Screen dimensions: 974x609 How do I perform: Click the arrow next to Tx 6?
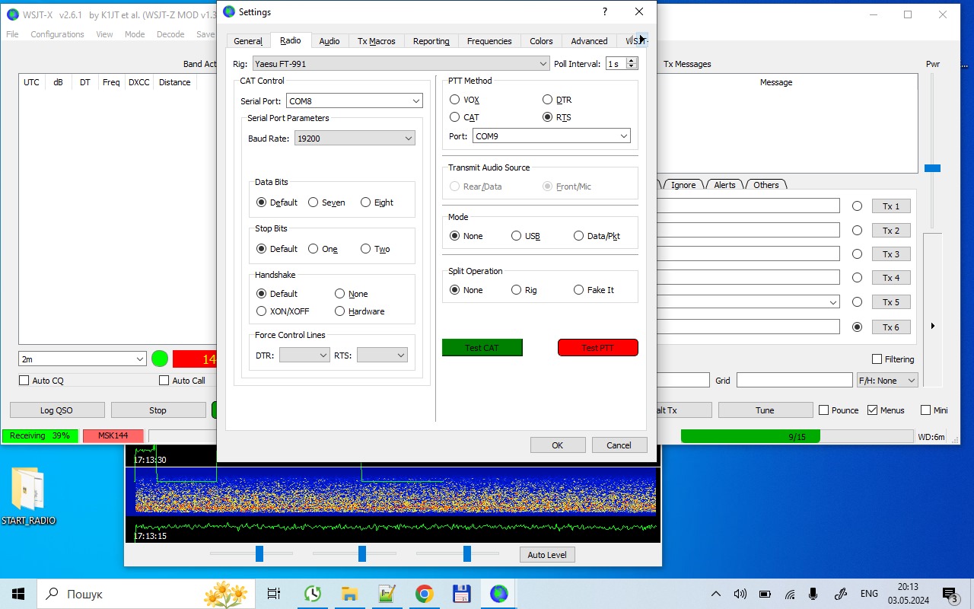click(x=933, y=326)
